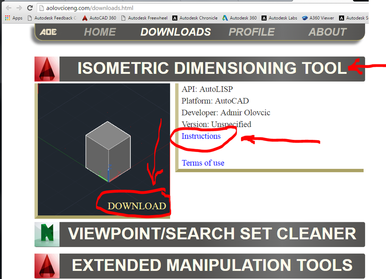This screenshot has width=386, height=279.
Task: Open A360 Viewer bookmark
Action: pos(318,18)
